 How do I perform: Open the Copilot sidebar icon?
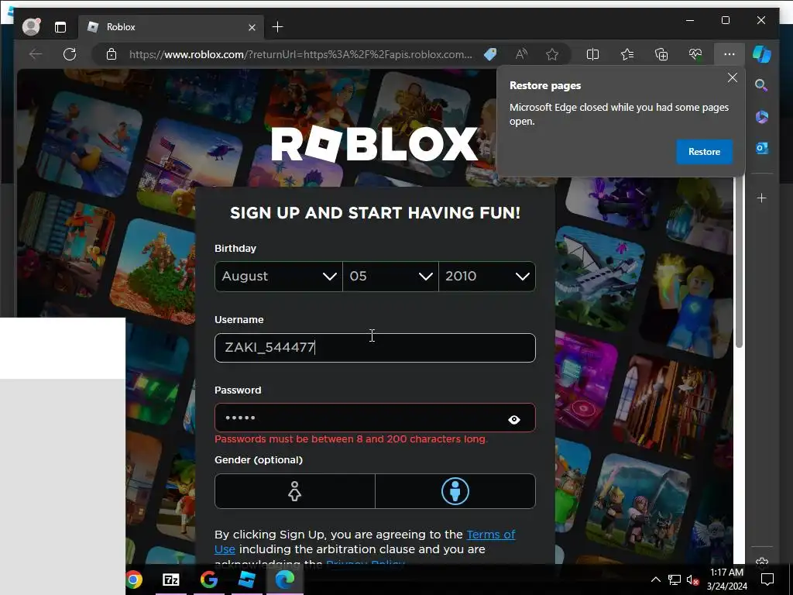[x=762, y=54]
